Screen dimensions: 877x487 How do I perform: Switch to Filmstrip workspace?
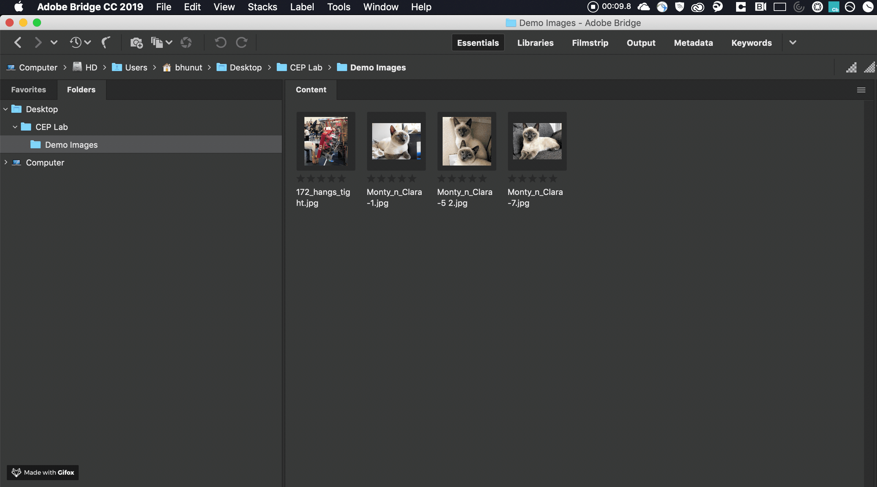click(590, 43)
